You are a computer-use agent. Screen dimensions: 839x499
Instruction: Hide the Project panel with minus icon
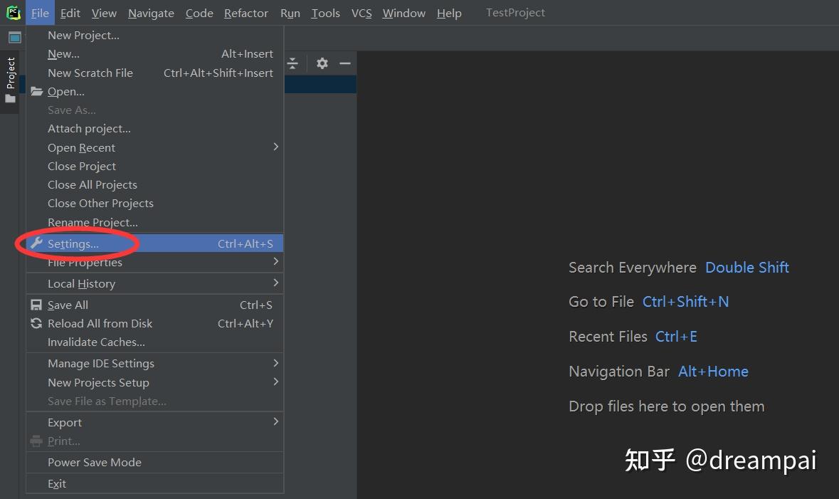click(345, 63)
